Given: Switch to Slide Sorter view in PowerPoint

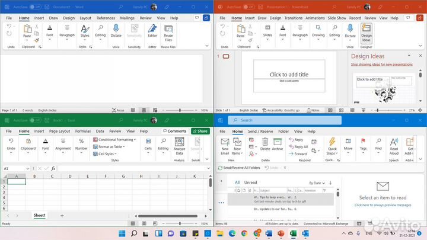Looking at the screenshot, I should 341,110.
